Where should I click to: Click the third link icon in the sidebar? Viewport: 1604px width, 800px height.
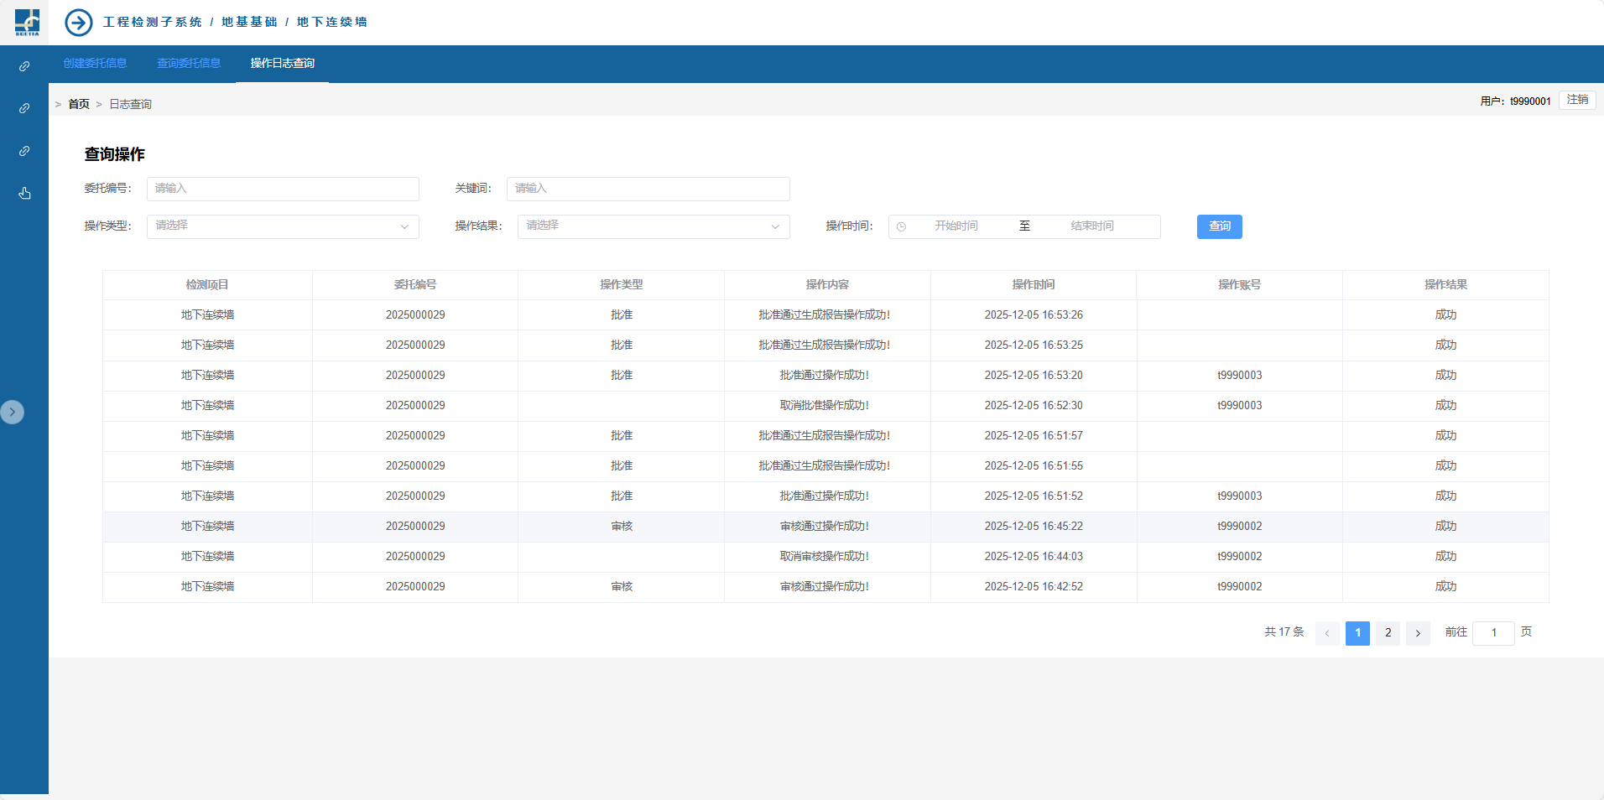click(24, 151)
